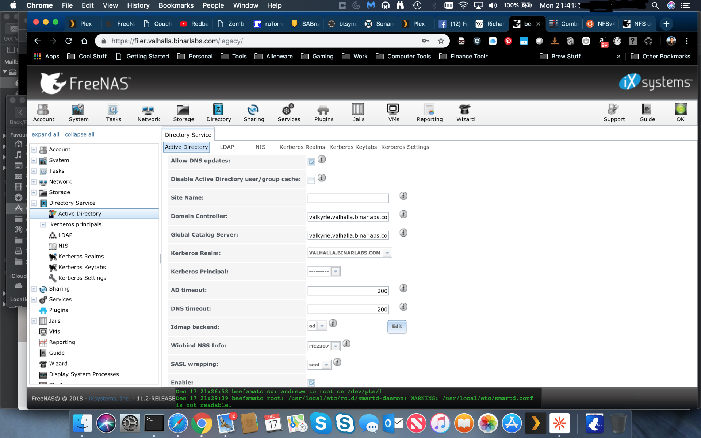Viewport: 701px width, 438px height.
Task: Open the VMs toolbar icon
Action: click(x=394, y=113)
